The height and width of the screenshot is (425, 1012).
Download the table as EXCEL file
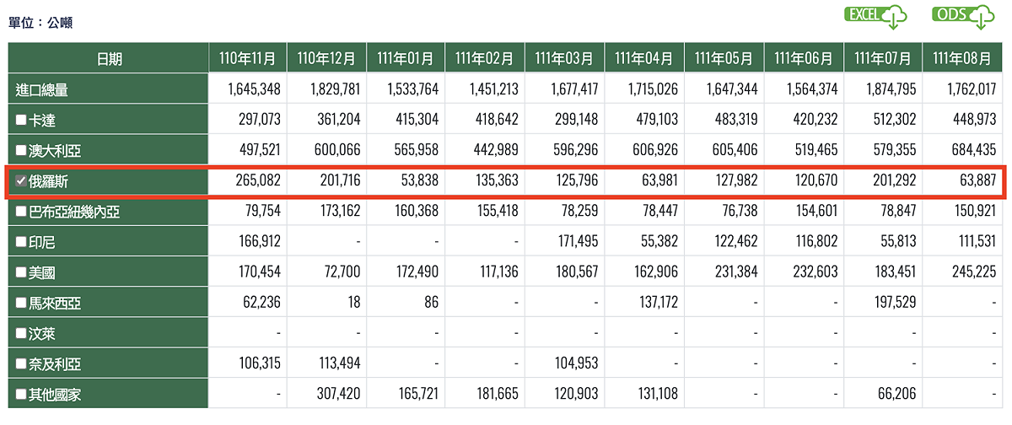click(x=876, y=16)
